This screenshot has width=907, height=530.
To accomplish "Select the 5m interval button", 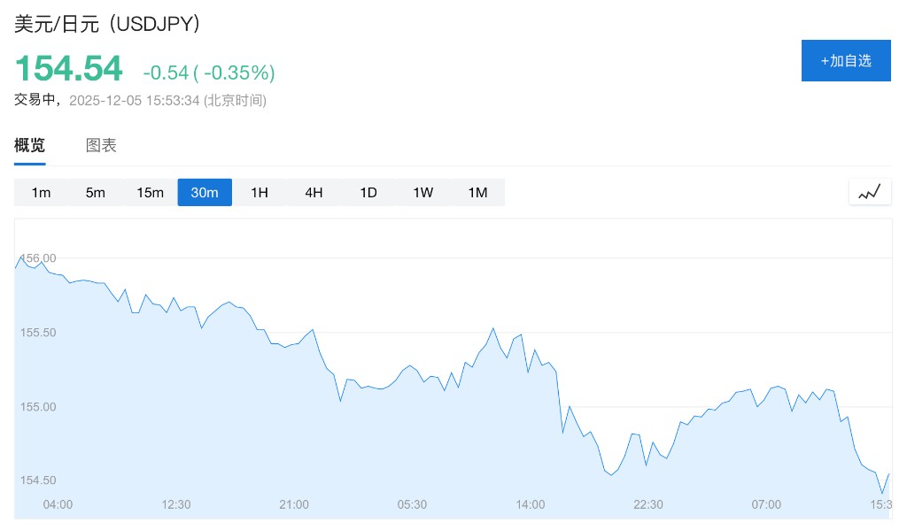I will tap(96, 193).
